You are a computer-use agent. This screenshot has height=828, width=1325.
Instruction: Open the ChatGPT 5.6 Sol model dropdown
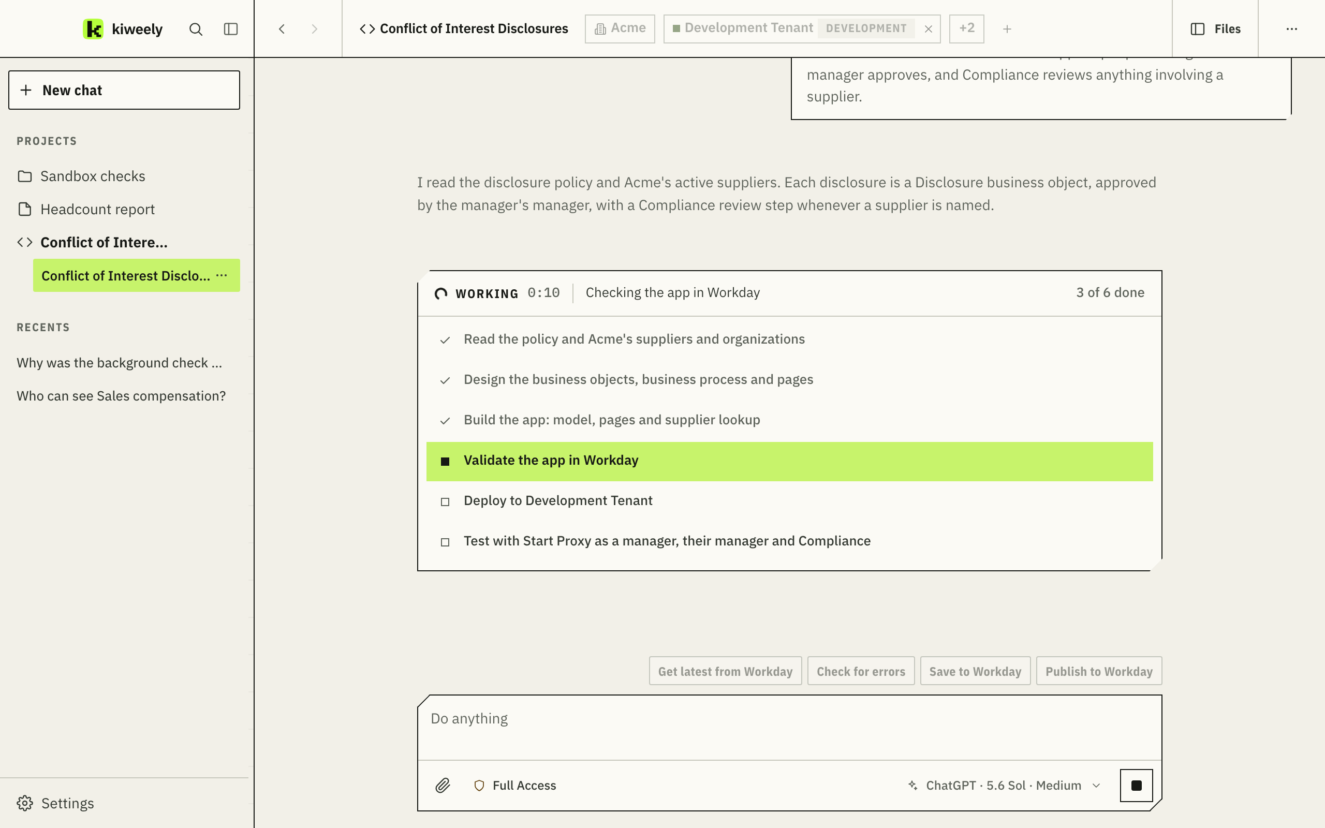pos(1004,785)
